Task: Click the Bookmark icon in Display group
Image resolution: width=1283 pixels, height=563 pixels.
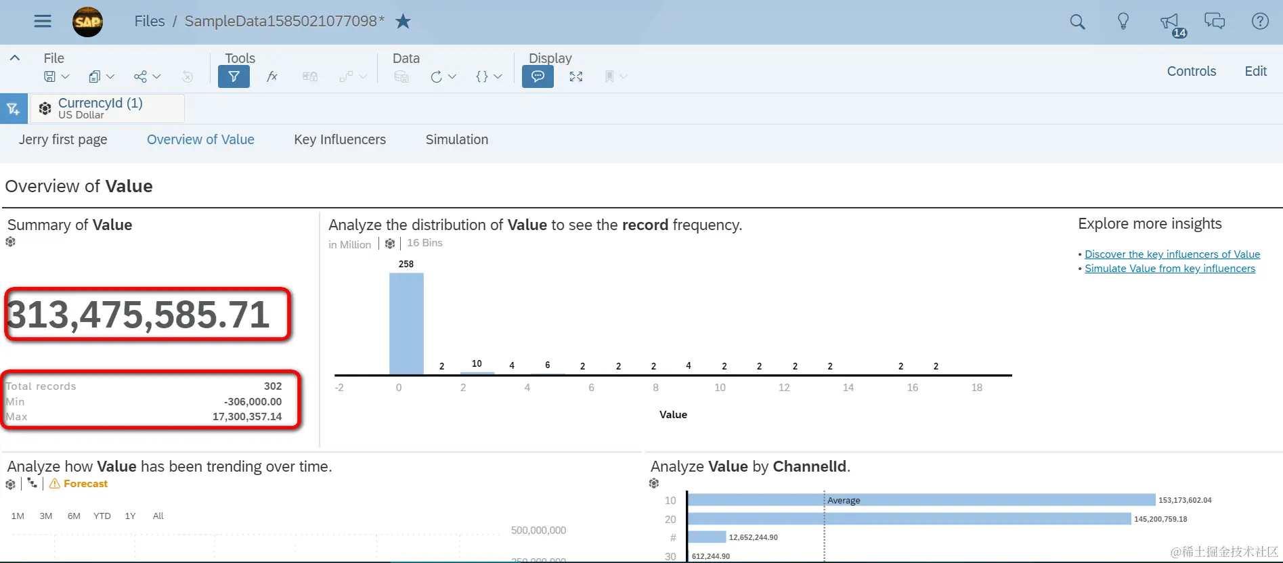Action: tap(609, 76)
